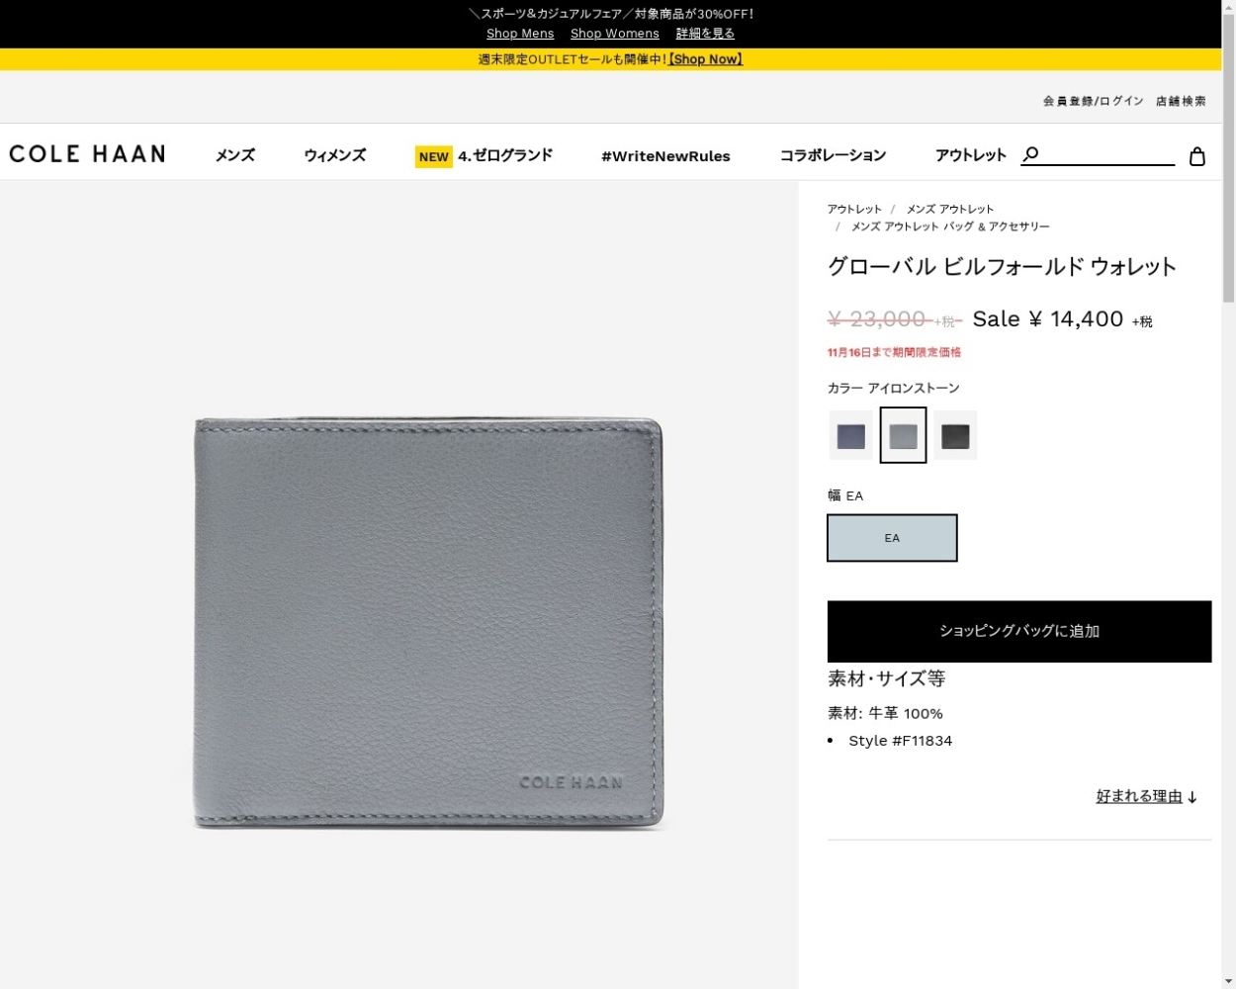Image resolution: width=1236 pixels, height=989 pixels.
Task: Click the COLE HAAN logo
Action: 87,153
